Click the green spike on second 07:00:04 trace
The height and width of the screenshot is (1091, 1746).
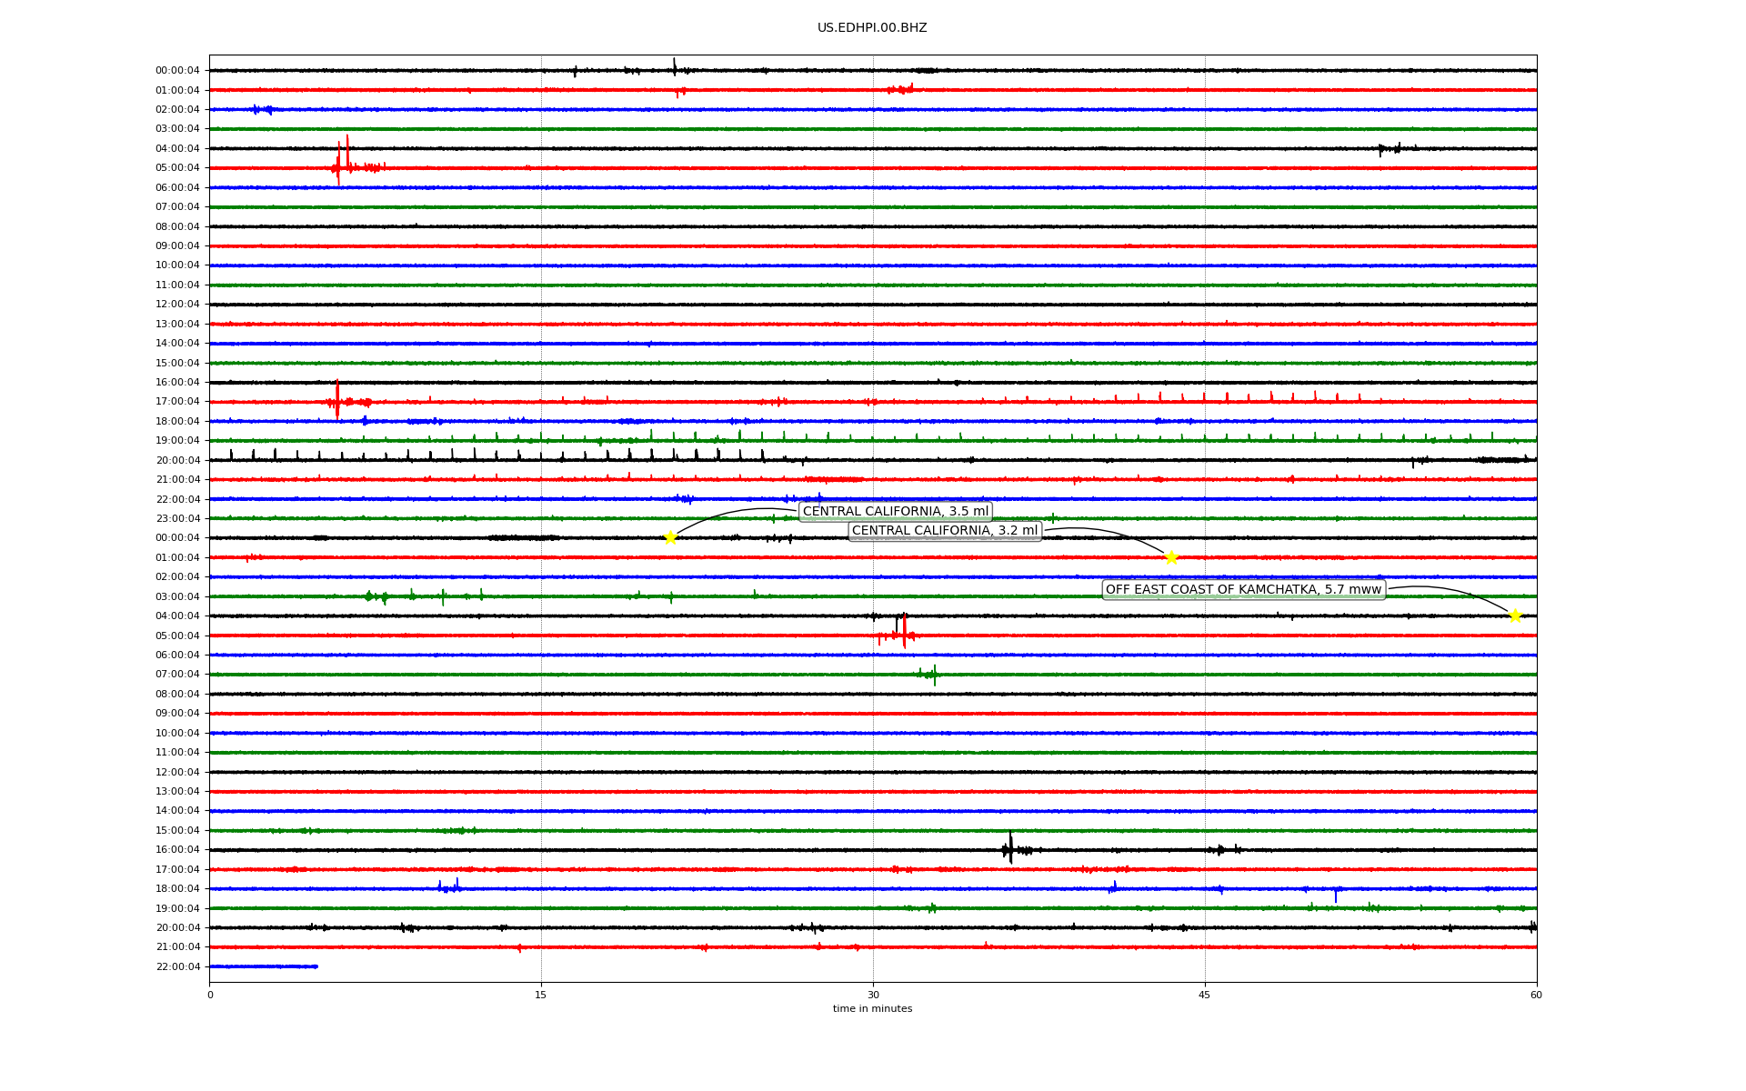(935, 674)
